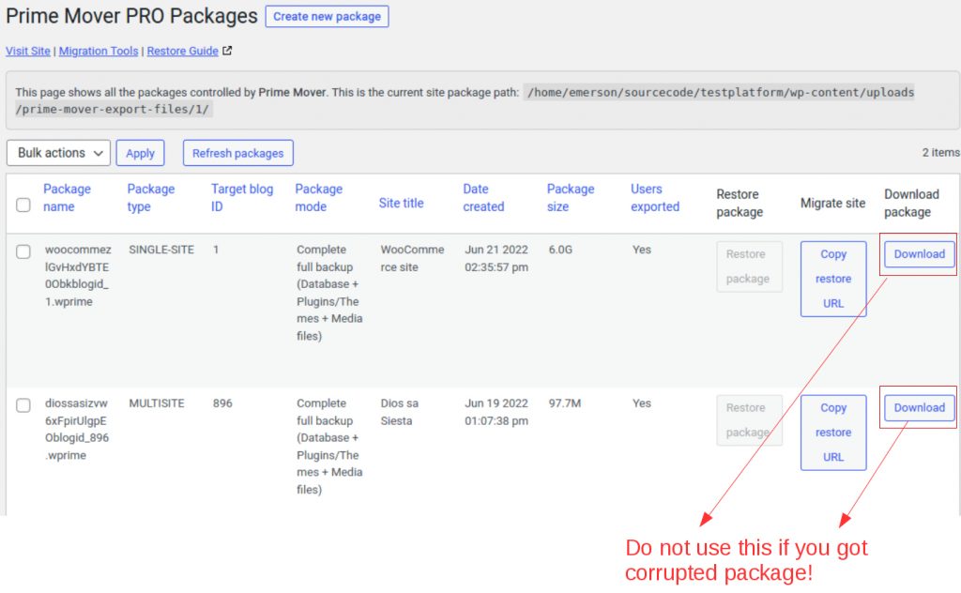961x593 pixels.
Task: Download the WooCommerce site package
Action: click(x=919, y=254)
